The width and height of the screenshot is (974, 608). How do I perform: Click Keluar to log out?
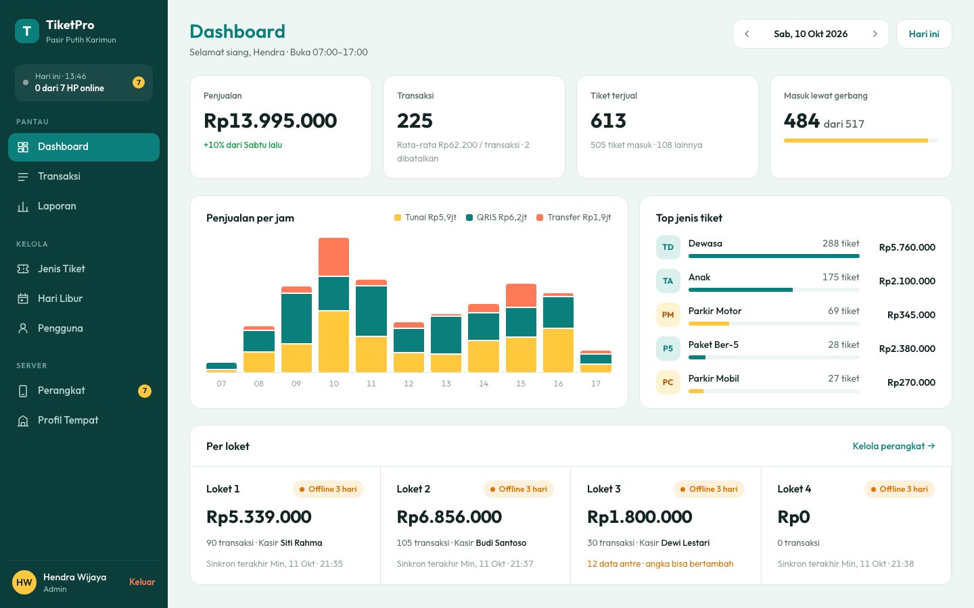142,582
